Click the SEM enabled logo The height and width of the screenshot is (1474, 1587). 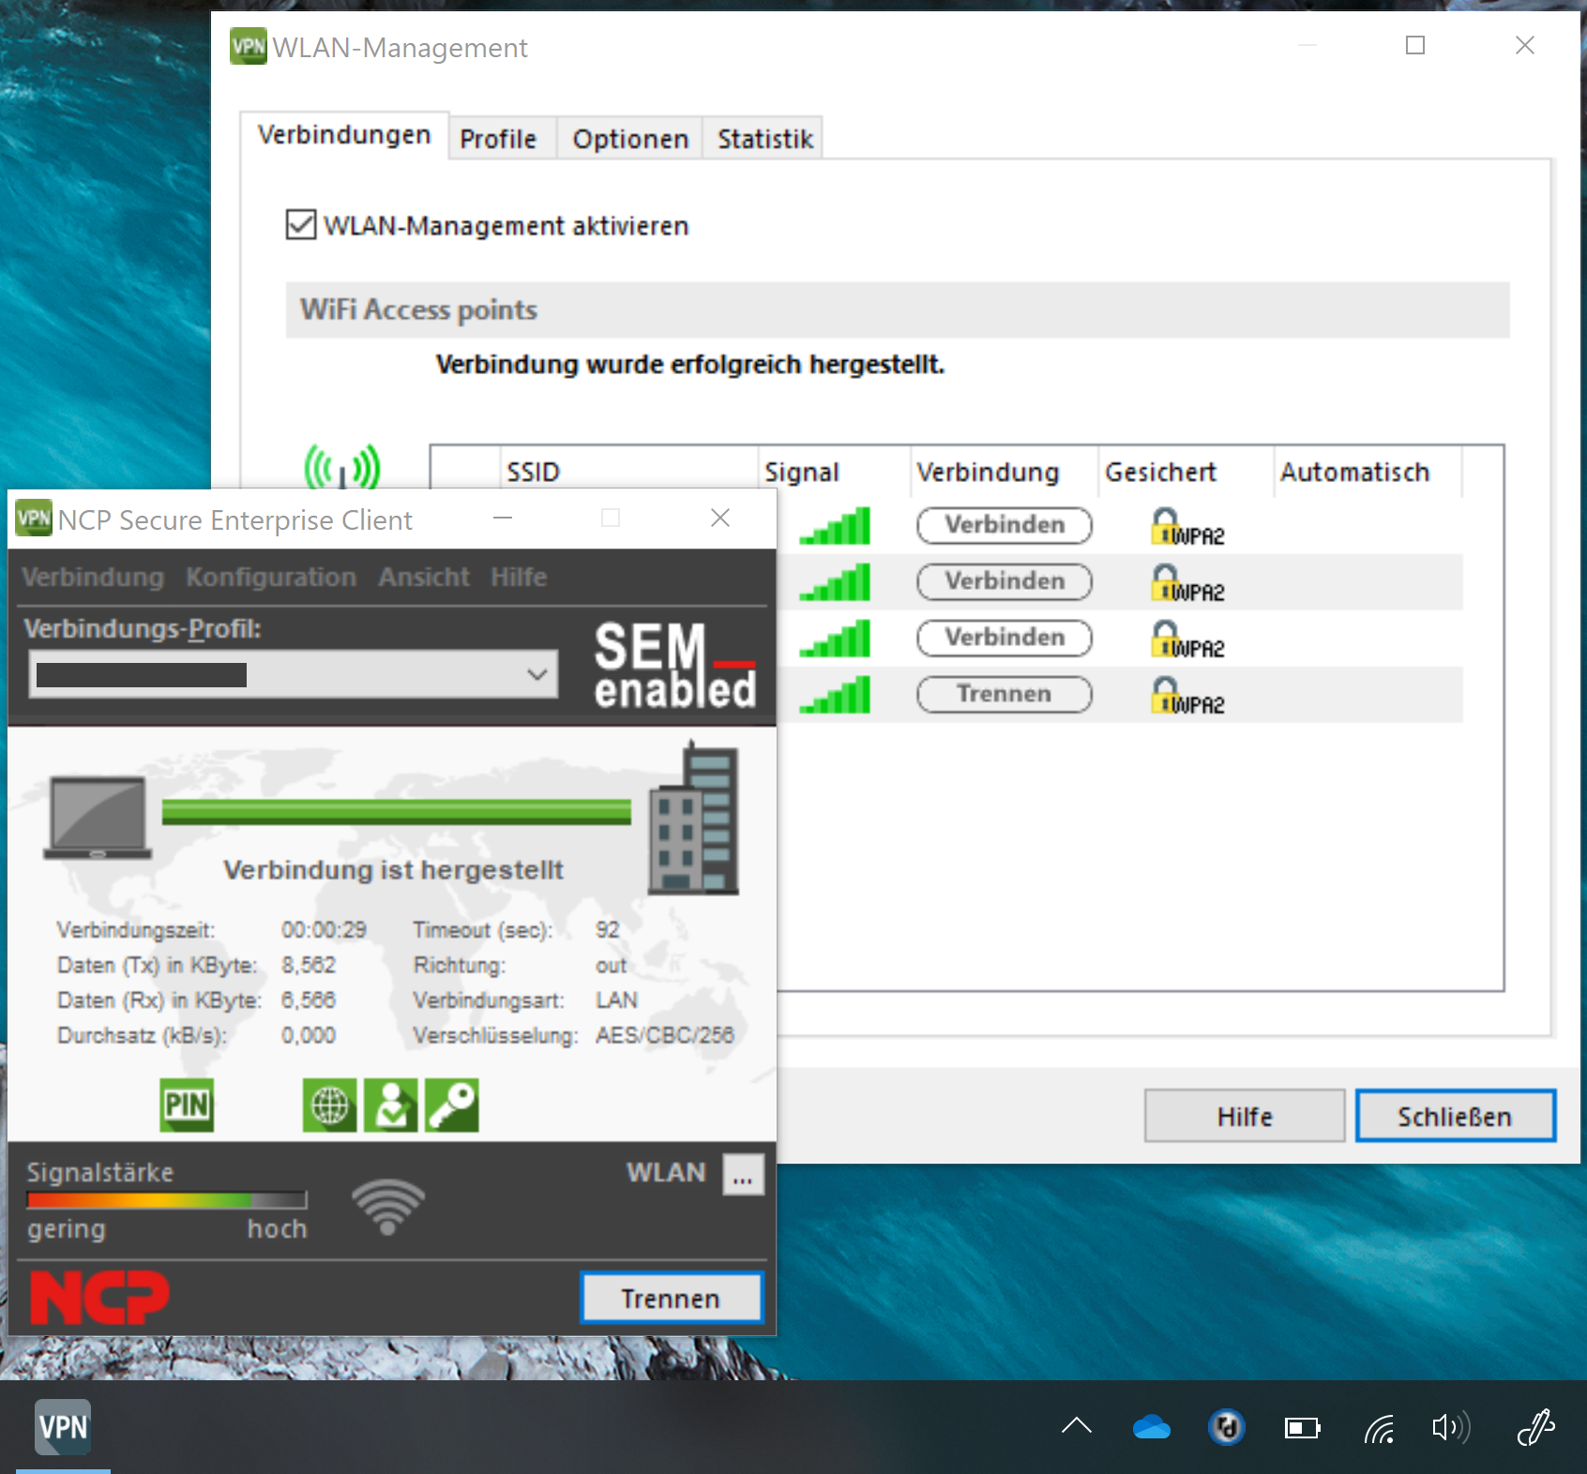point(675,665)
